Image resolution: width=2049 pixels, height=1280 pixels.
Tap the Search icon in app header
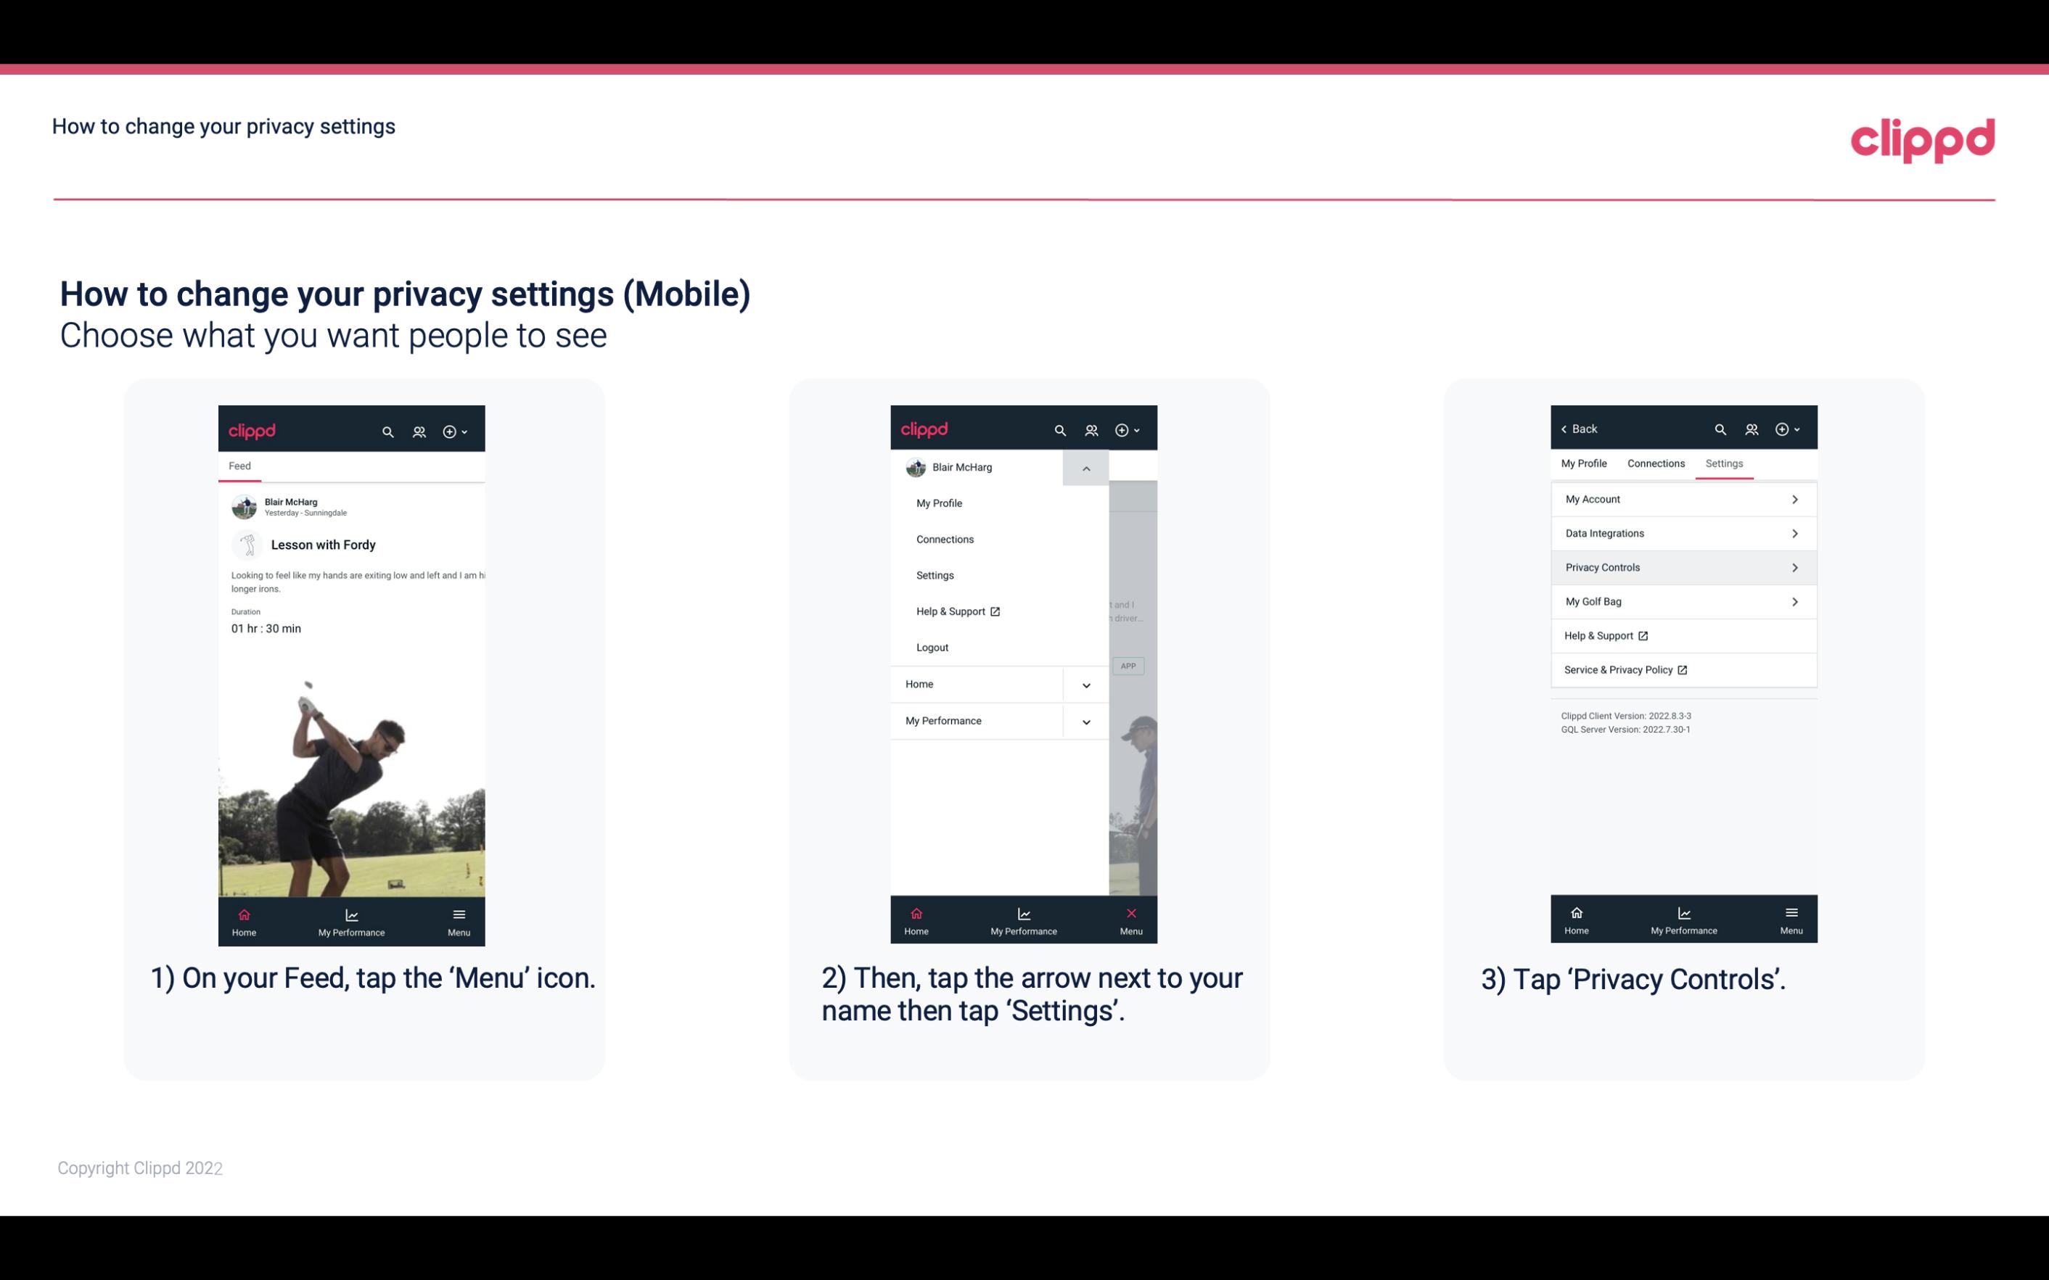point(390,431)
